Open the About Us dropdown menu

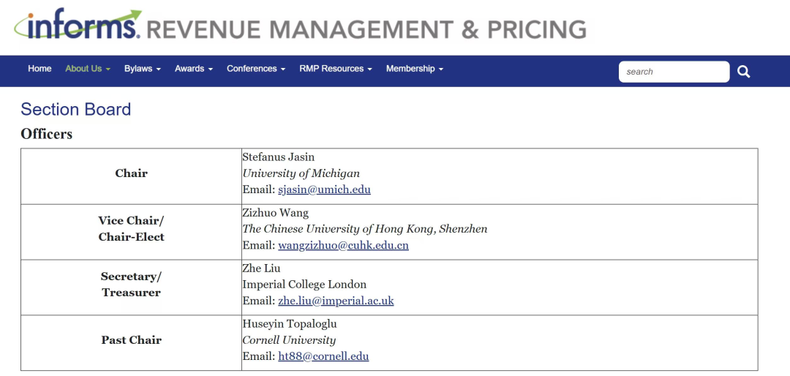pyautogui.click(x=87, y=69)
